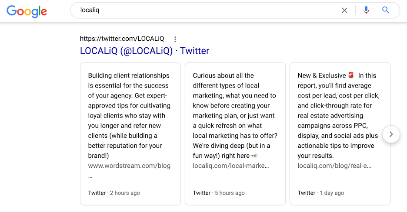The height and width of the screenshot is (212, 407).
Task: Click the 'Twitter · 1 day ago' label
Action: (x=321, y=193)
